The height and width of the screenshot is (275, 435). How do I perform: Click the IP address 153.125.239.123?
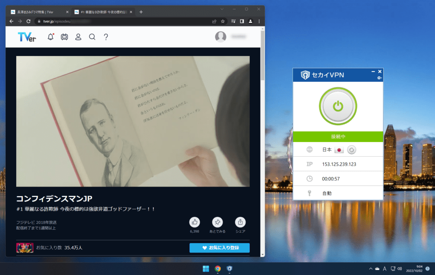[339, 164]
